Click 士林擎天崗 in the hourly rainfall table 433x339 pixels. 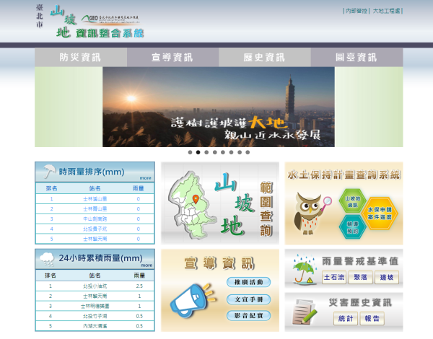pos(95,239)
